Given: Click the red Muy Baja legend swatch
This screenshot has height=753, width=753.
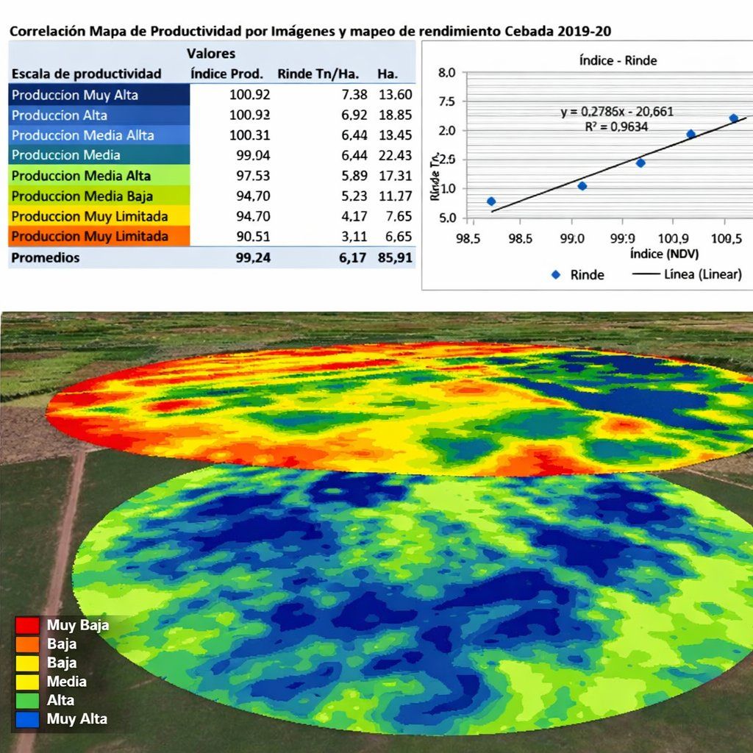Looking at the screenshot, I should [27, 626].
